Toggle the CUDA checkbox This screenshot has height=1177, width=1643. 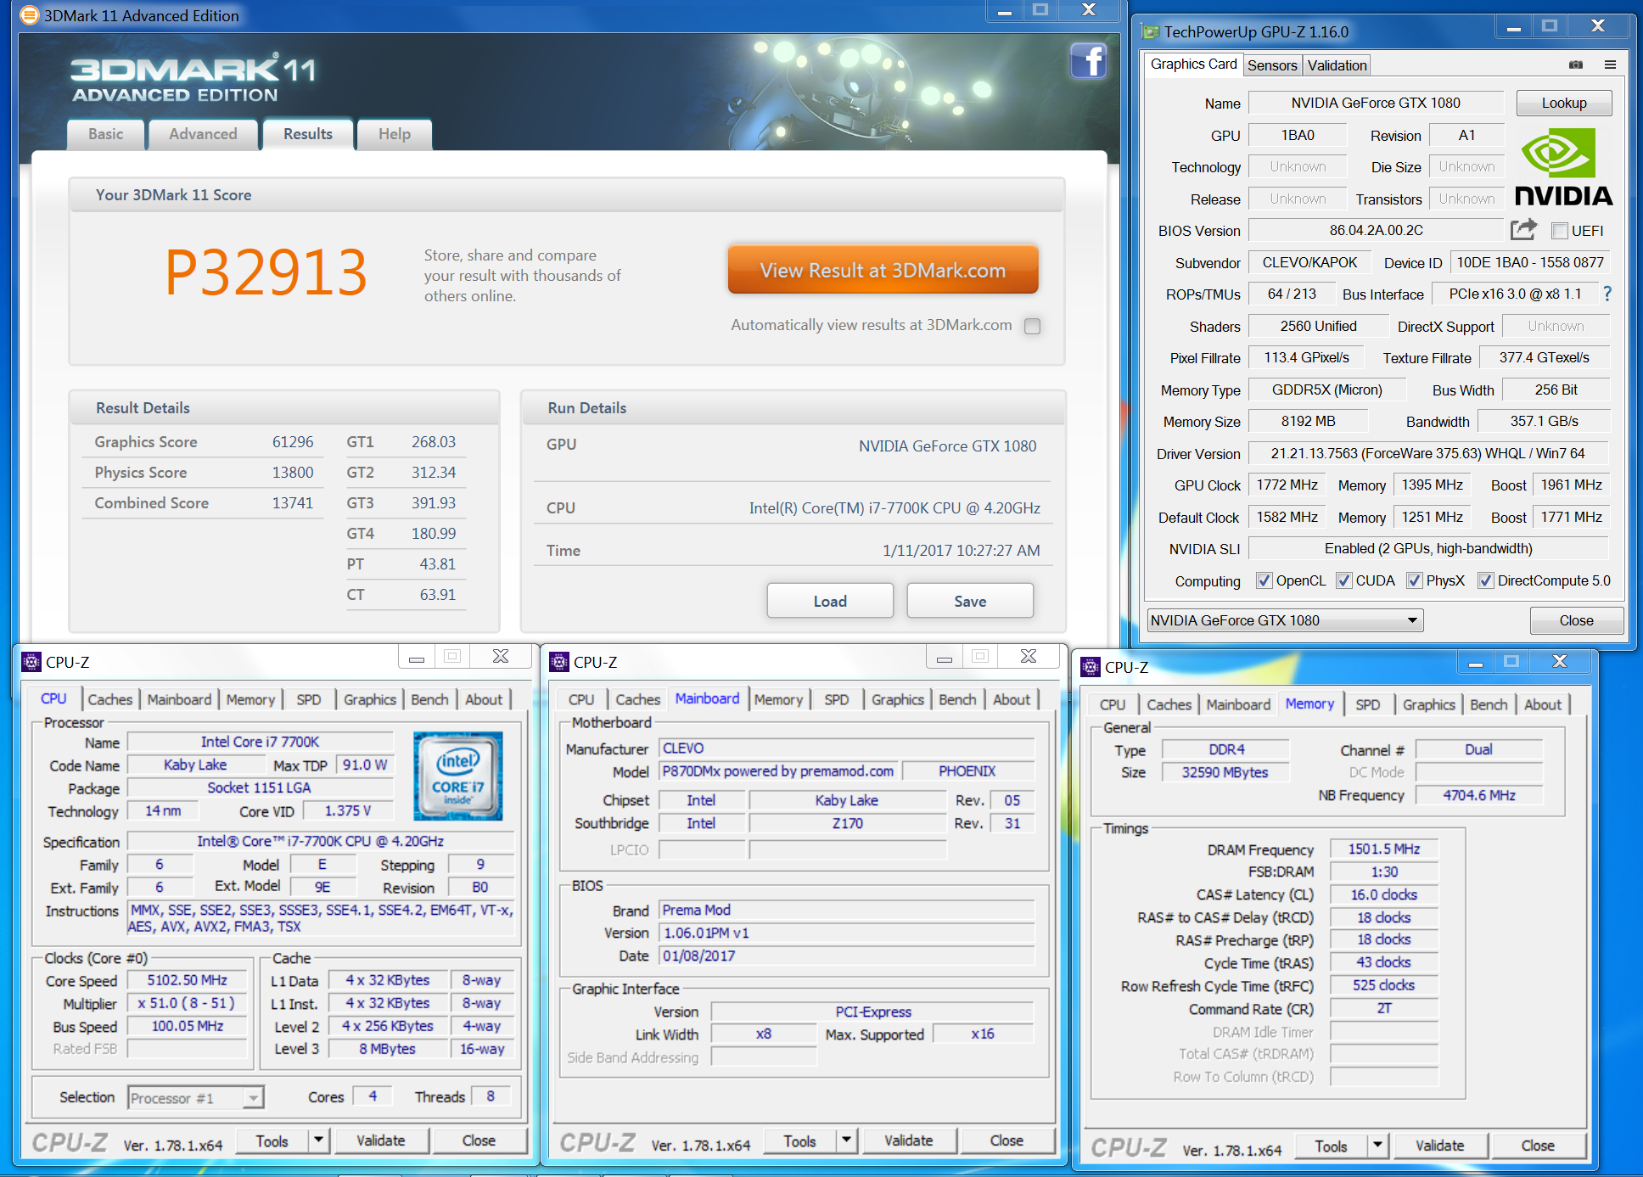point(1344,580)
